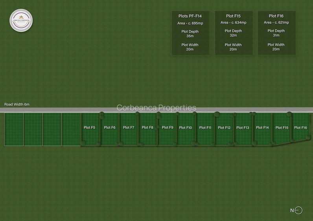Pick Plot F8 on the map
Viewport: 313px width, 221px height.
tap(147, 128)
